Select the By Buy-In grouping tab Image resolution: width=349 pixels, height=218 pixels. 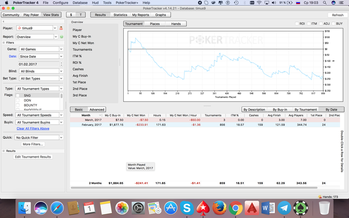click(280, 109)
